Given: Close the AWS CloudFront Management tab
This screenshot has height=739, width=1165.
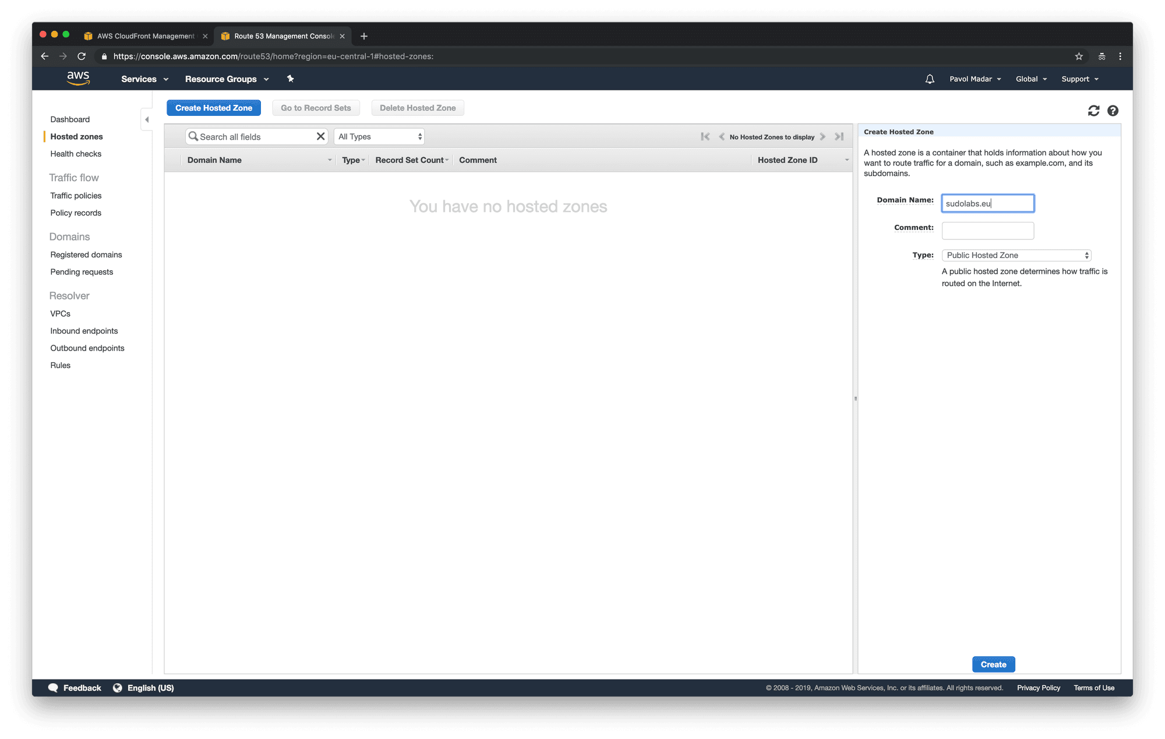Looking at the screenshot, I should (x=205, y=36).
